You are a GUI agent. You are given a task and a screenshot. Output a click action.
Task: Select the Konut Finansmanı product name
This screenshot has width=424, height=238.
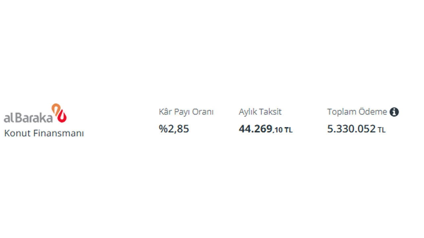pyautogui.click(x=44, y=133)
